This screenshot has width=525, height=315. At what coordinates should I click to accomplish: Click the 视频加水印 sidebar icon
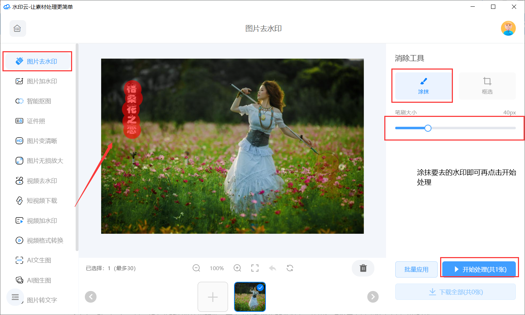[x=19, y=221]
